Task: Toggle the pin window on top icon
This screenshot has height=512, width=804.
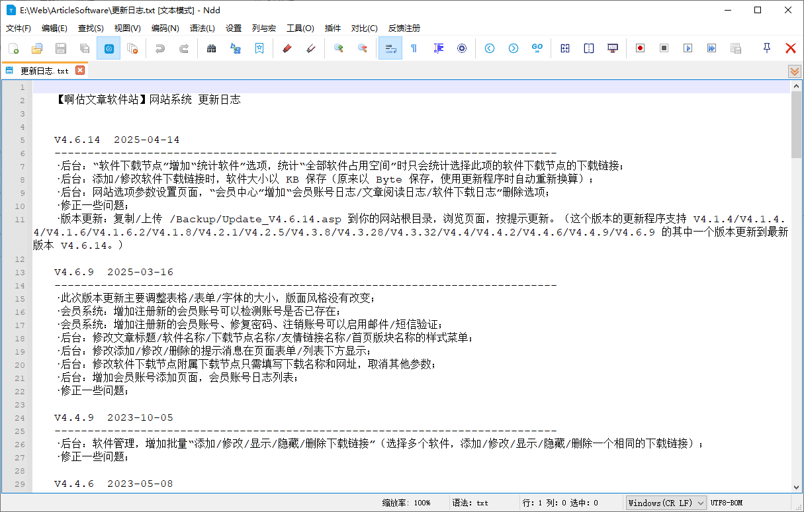Action: coord(767,48)
